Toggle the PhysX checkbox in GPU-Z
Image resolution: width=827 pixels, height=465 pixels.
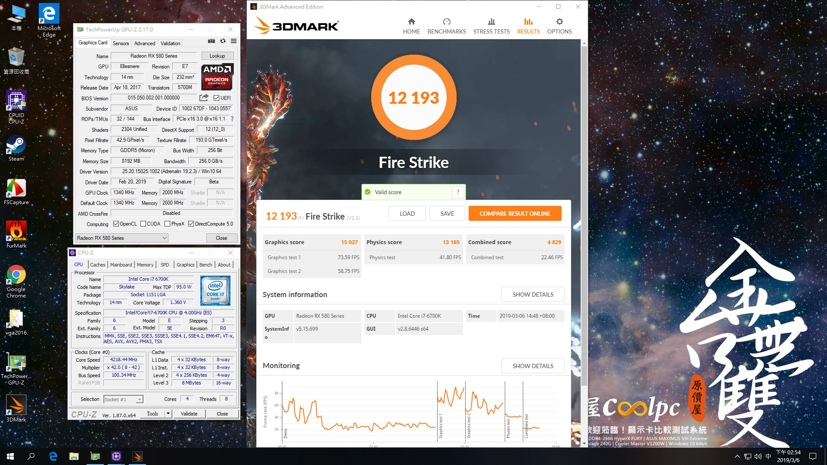click(167, 224)
